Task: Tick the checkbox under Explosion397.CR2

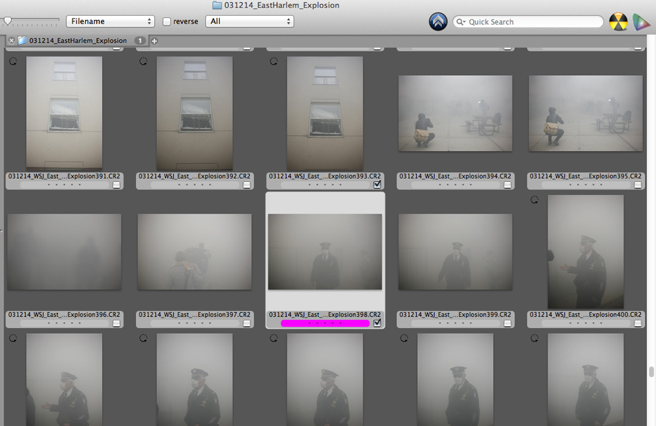Action: click(x=247, y=323)
